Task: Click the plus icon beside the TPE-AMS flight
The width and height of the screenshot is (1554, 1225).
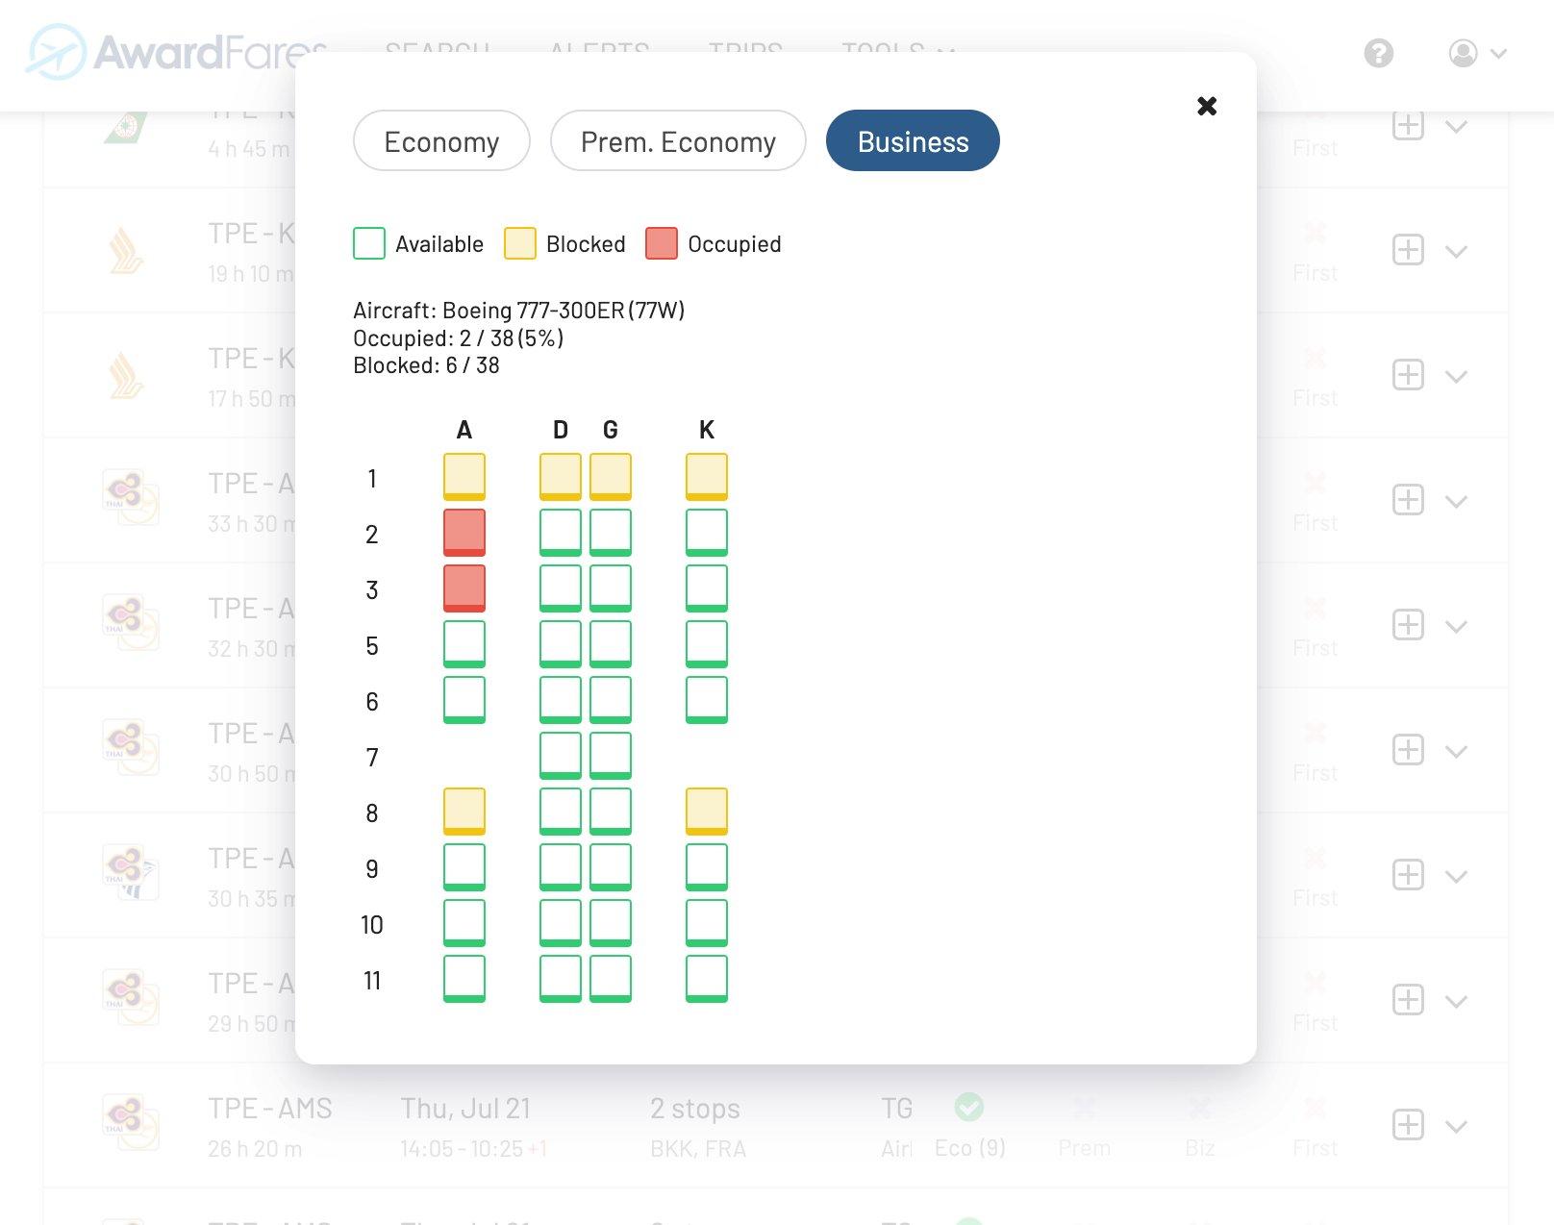Action: [x=1407, y=1126]
